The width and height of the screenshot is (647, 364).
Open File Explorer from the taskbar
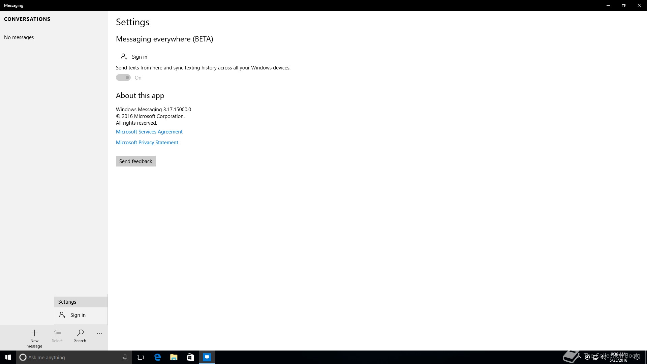(174, 357)
